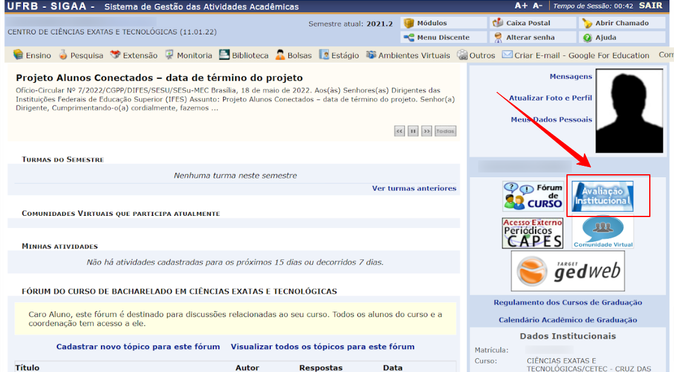Open the Target GEDWeb banner
The width and height of the screenshot is (674, 372).
[x=568, y=271]
